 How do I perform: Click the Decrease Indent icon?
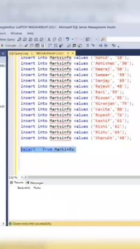point(100,46)
